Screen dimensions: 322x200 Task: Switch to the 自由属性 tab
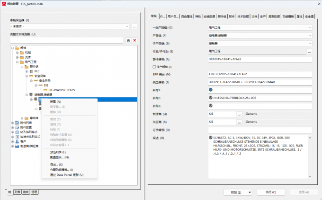pos(187,17)
